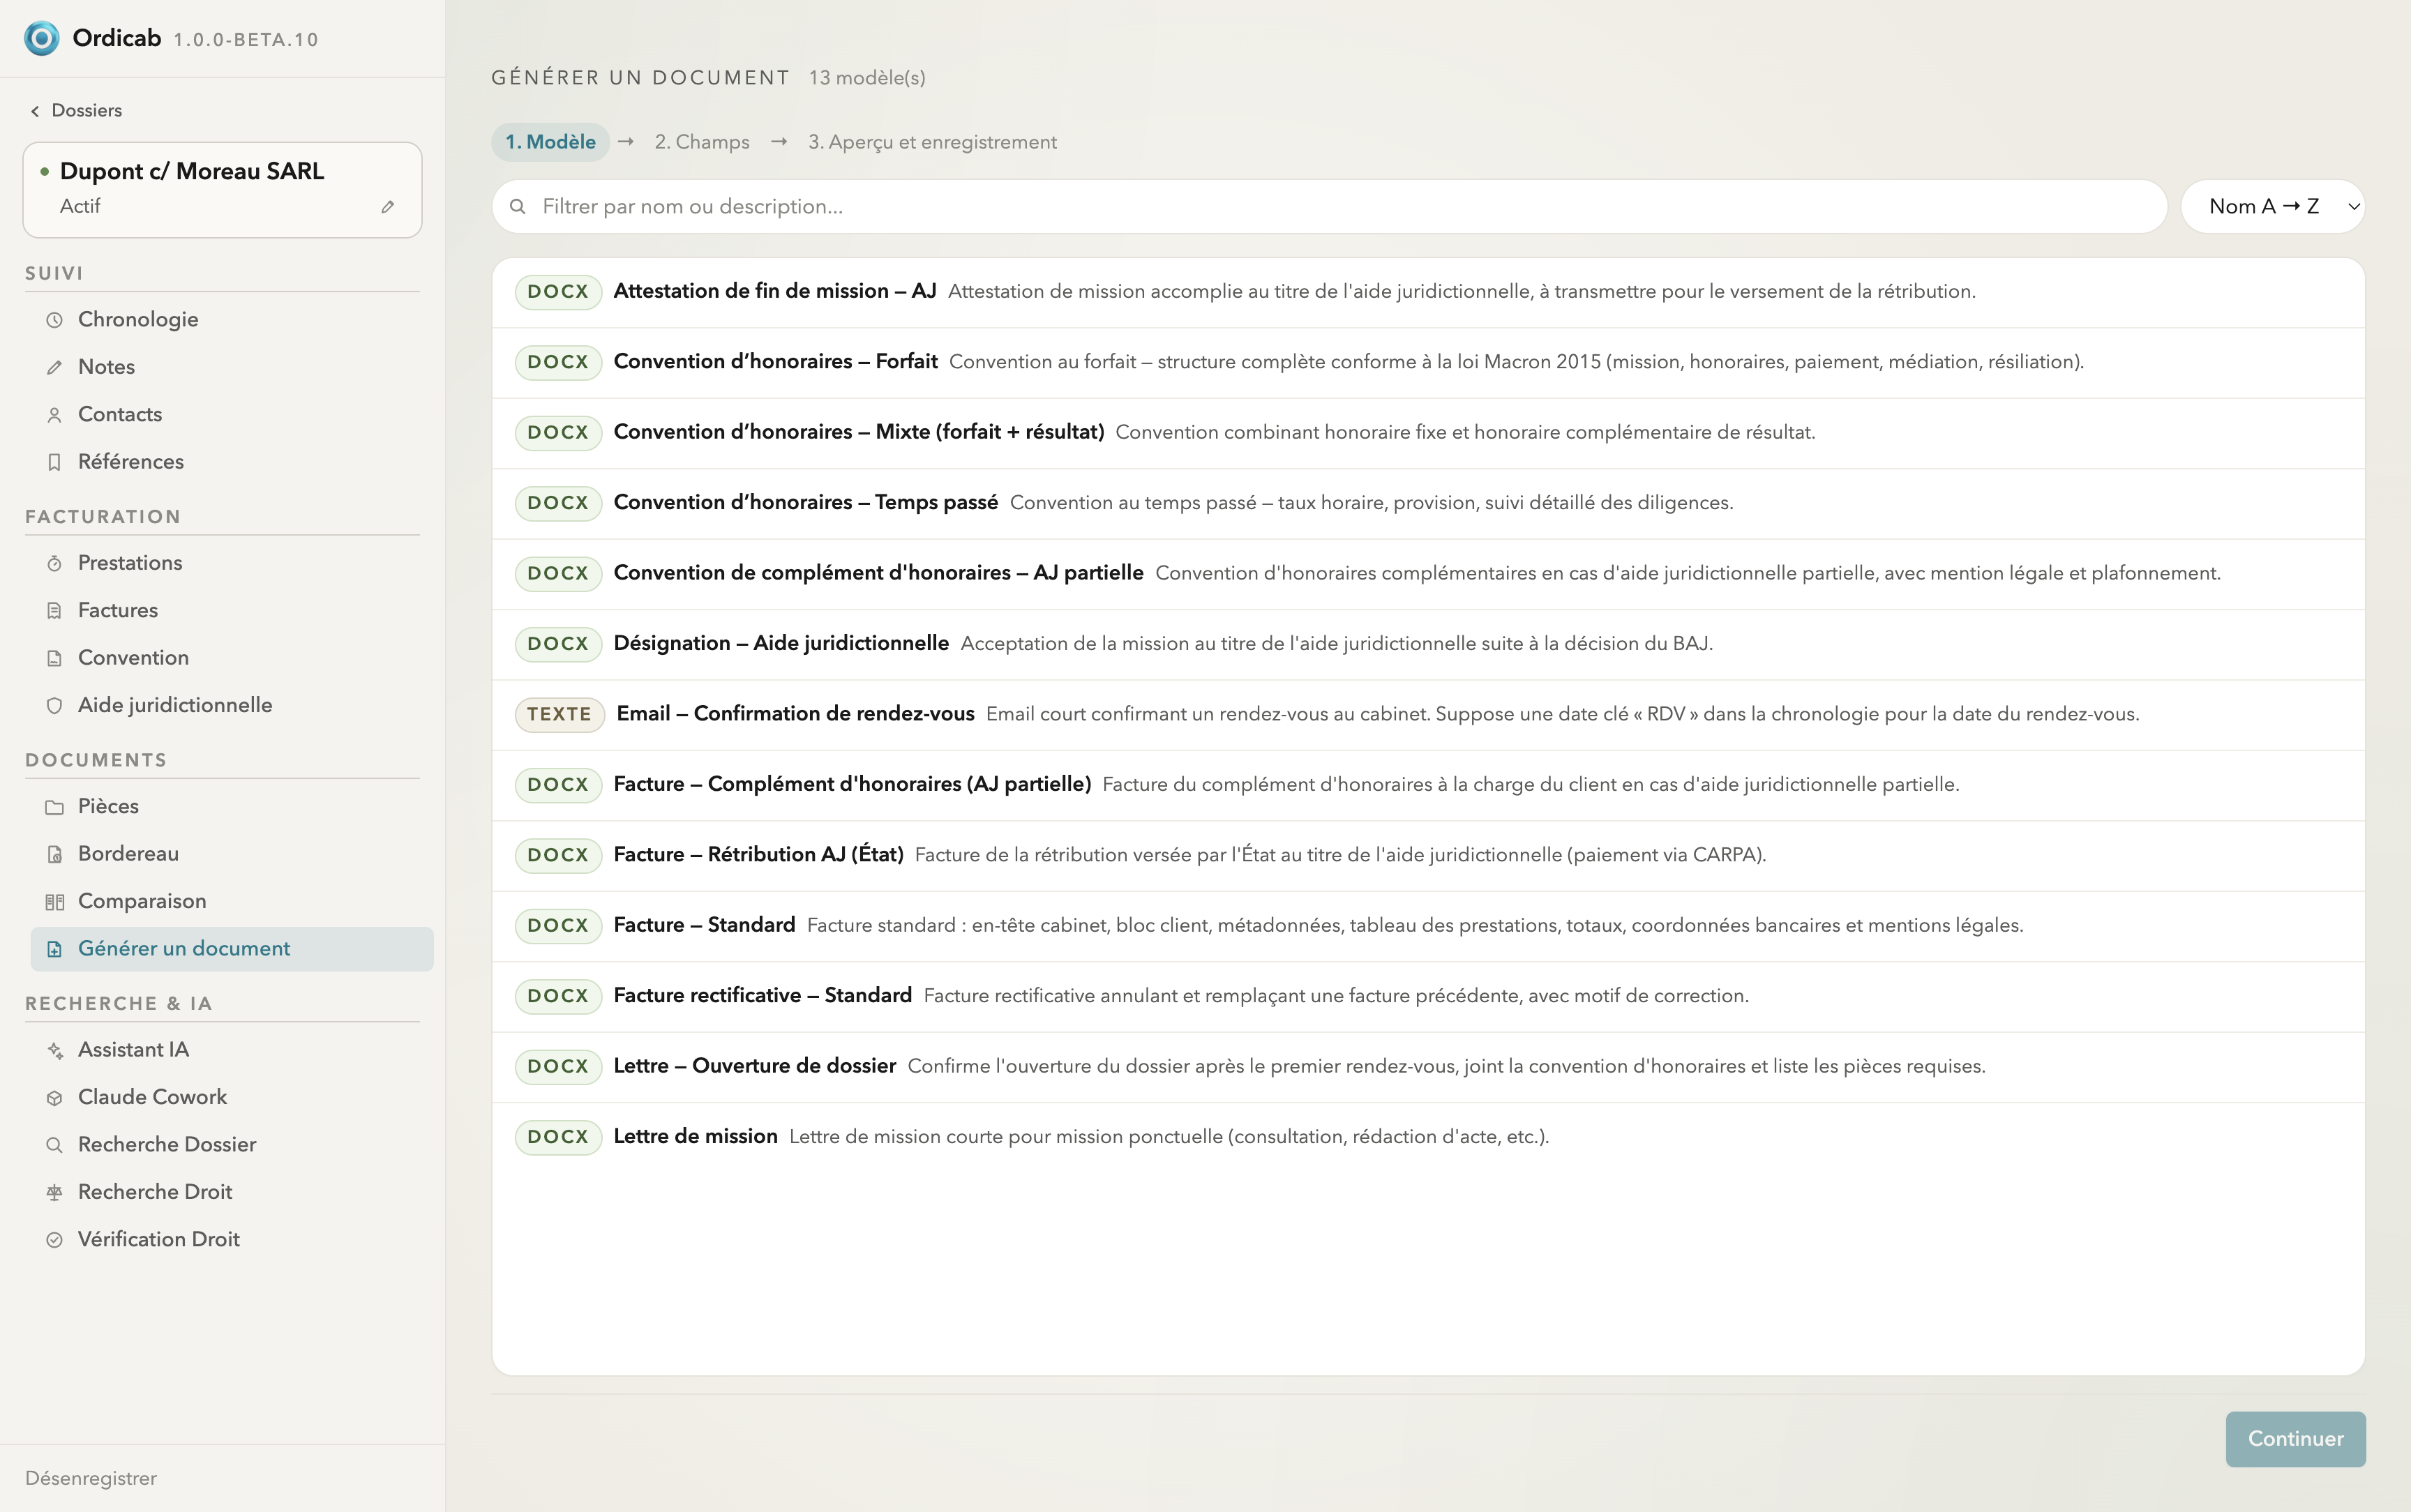Viewport: 2411px width, 1512px height.
Task: Go to step 1. Modèle
Action: 550,142
